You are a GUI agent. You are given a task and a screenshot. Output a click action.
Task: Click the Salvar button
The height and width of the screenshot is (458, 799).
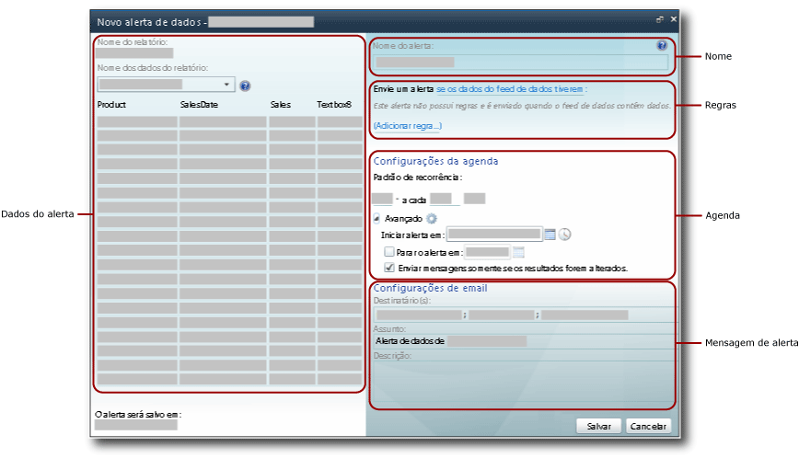[598, 427]
